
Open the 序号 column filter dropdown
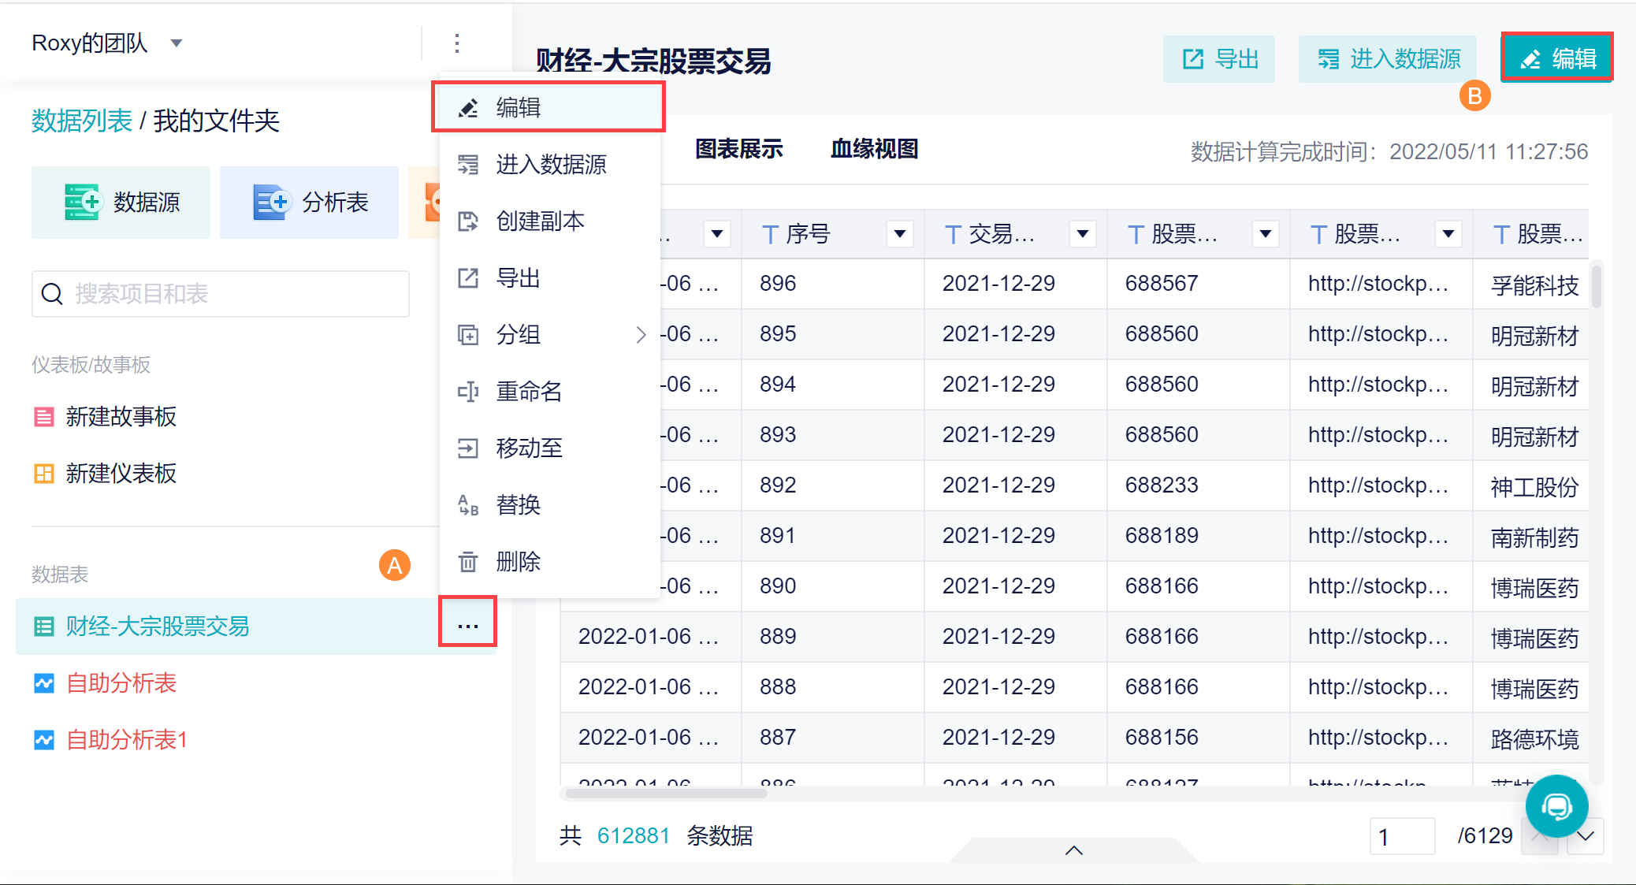point(899,233)
